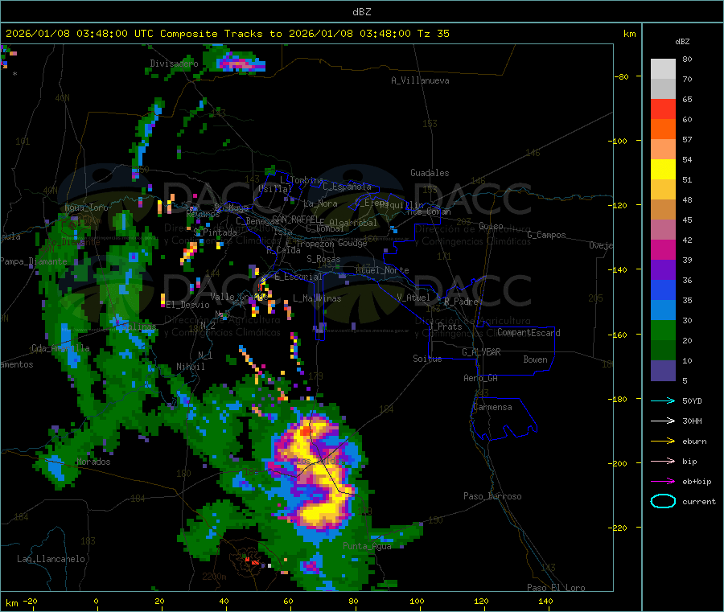The height and width of the screenshot is (612, 724).
Task: Click the 'Lag.Llancanelo' map label
Action: coord(51,559)
